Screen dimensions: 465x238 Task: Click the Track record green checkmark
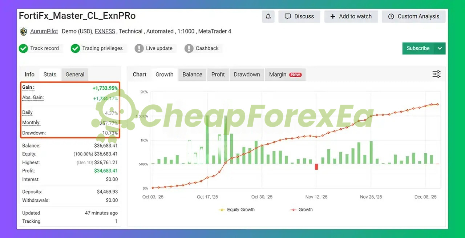23,48
